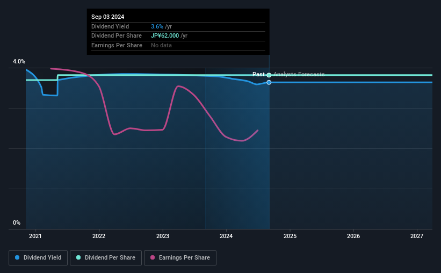Click the blue dividend yield data point marker

269,82
